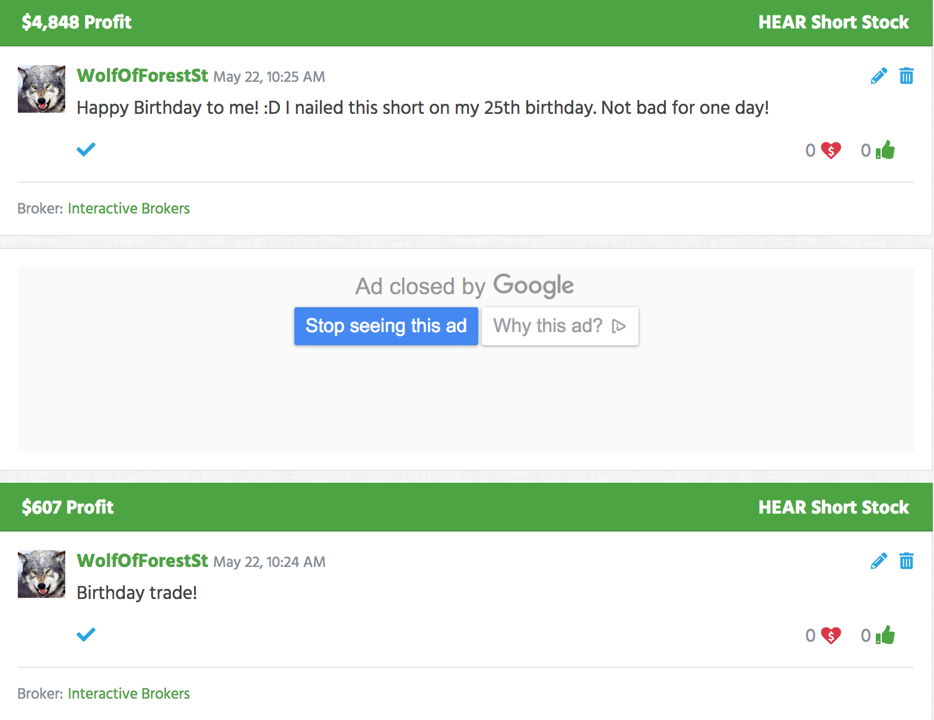The image size is (934, 720).
Task: Click the Why this ad? button
Action: click(x=560, y=326)
